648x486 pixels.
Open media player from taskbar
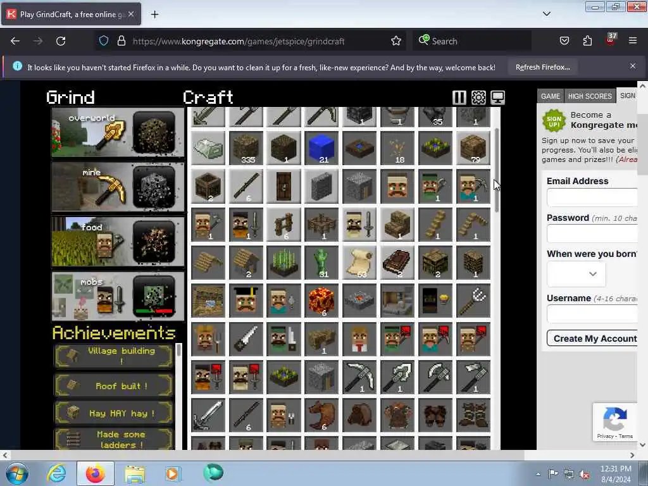(172, 474)
